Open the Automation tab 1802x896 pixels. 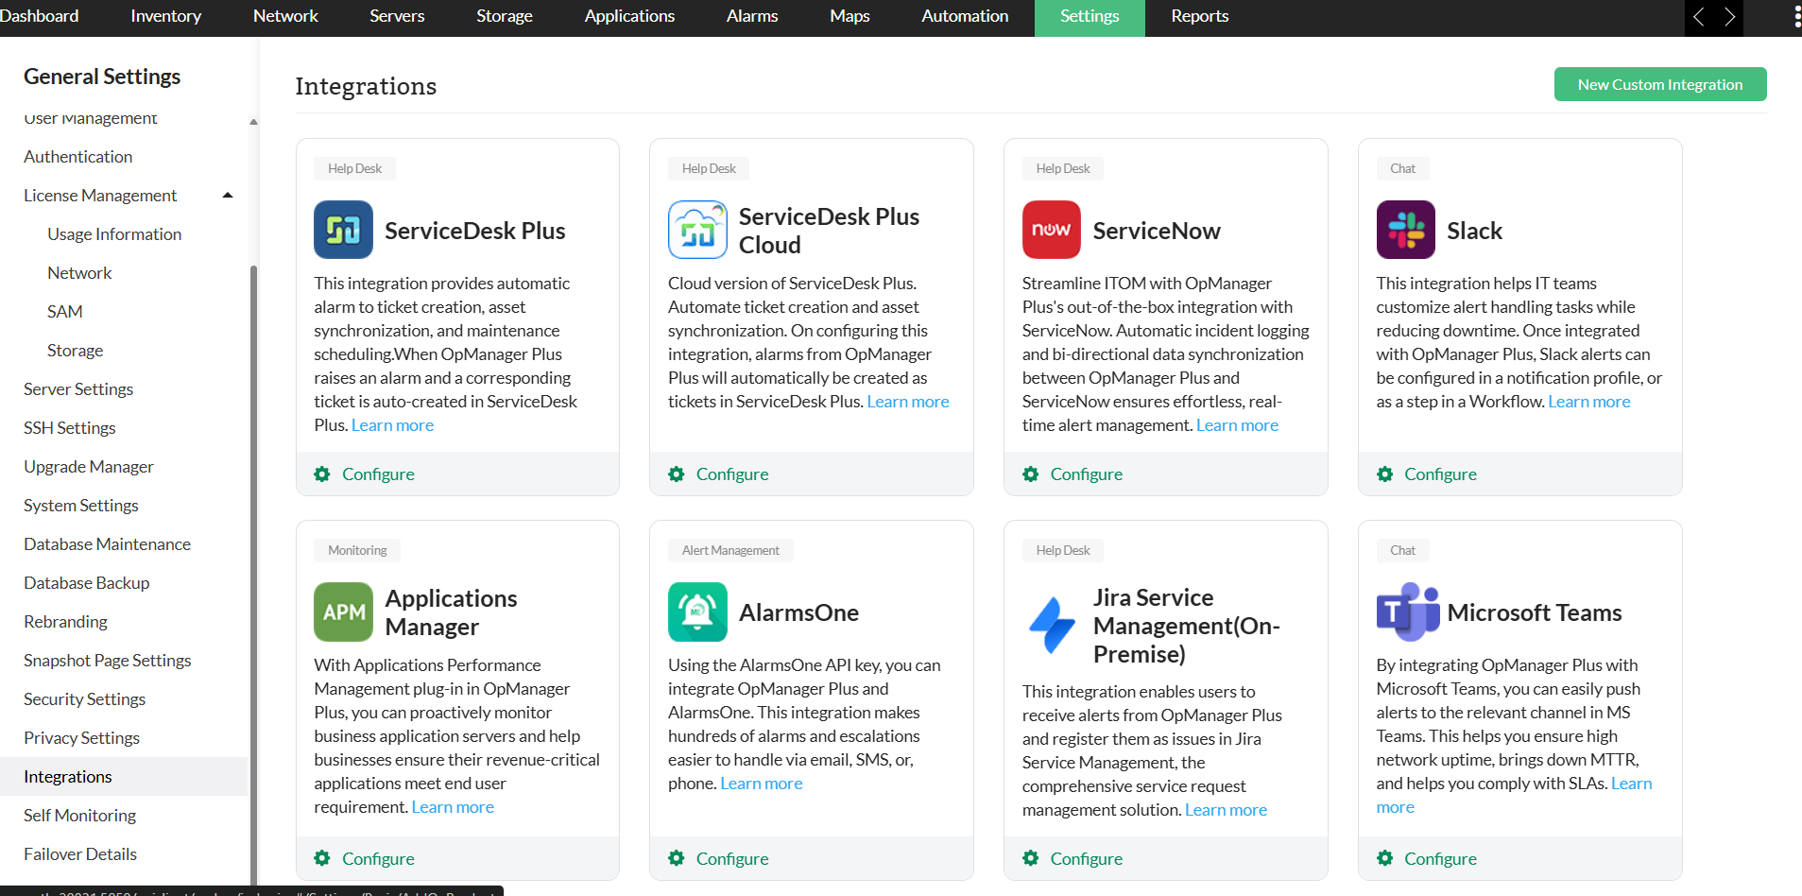pos(965,16)
